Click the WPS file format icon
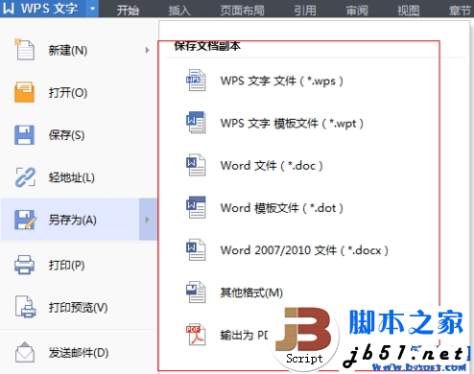 tap(196, 81)
